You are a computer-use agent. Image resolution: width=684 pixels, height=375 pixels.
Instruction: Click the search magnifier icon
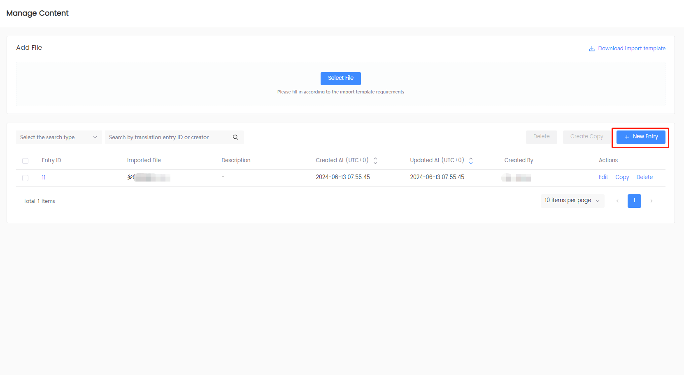235,137
